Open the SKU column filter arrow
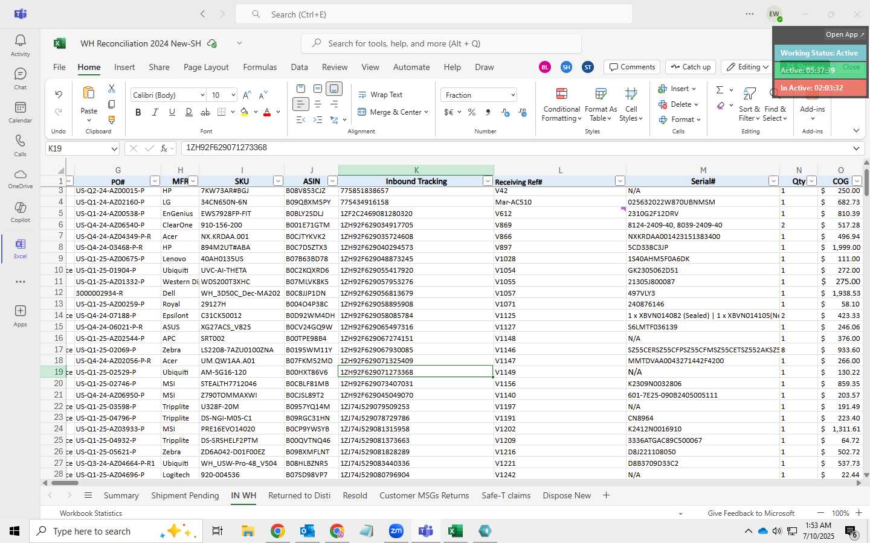 tap(278, 181)
